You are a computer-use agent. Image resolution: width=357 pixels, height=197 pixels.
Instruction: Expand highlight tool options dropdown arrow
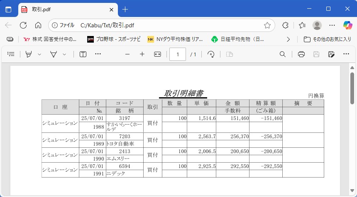39,54
